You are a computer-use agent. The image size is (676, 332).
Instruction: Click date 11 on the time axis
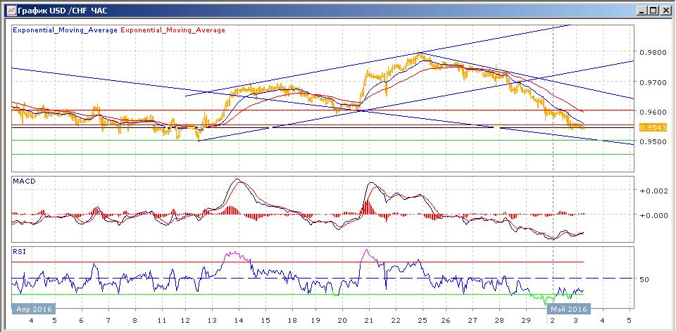162,320
